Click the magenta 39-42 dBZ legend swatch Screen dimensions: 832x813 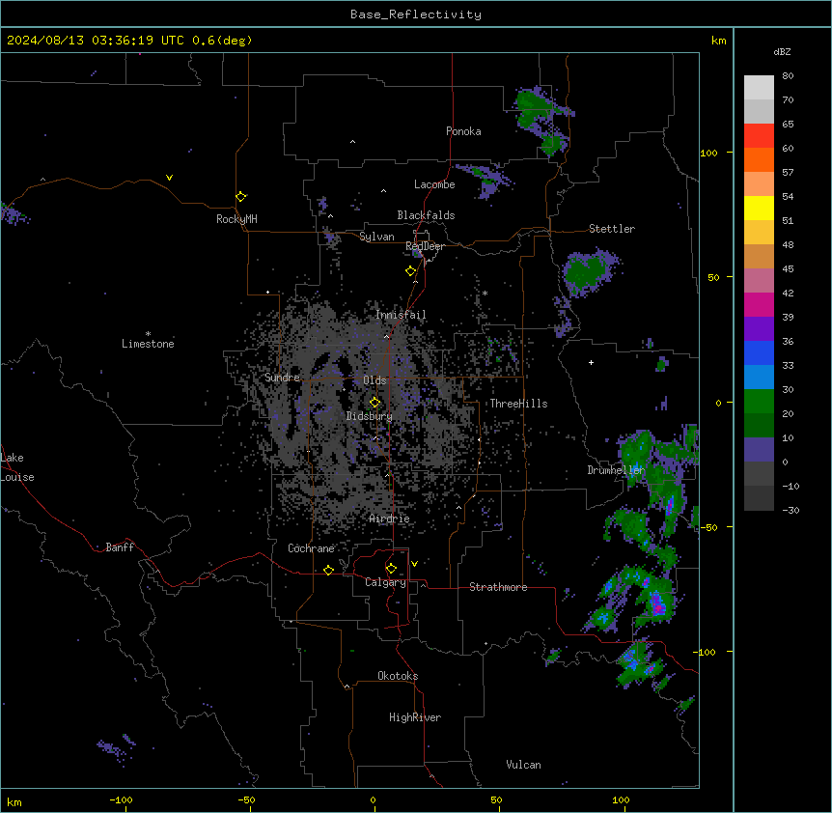coord(759,304)
